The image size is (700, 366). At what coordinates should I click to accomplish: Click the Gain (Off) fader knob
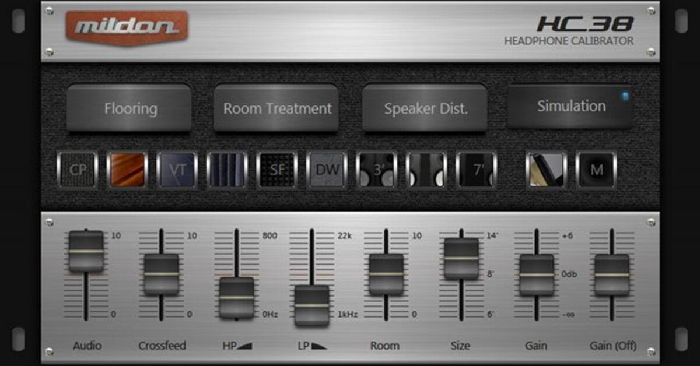[x=612, y=274]
